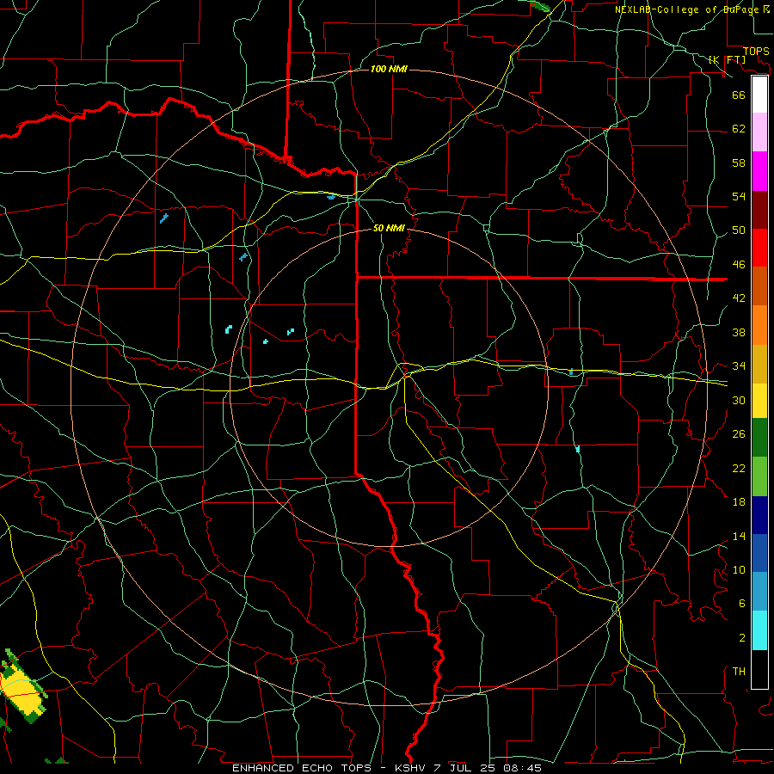Select the navy blue legend swatch
Image resolution: width=774 pixels, height=774 pixels.
pyautogui.click(x=759, y=515)
